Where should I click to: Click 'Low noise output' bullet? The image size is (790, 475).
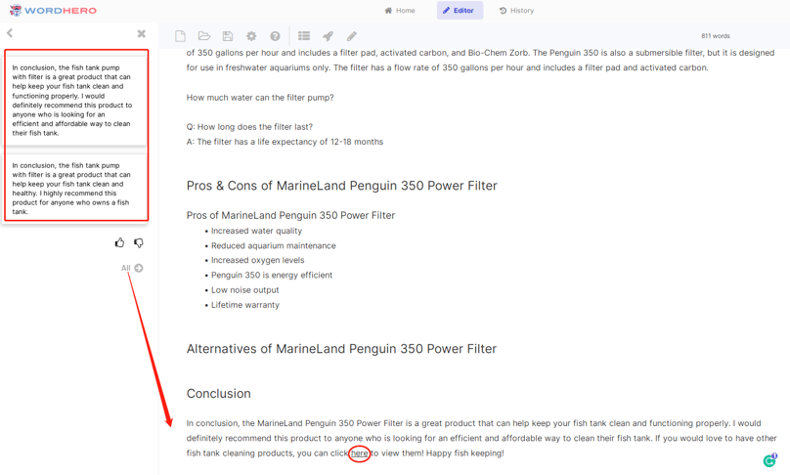(x=244, y=290)
